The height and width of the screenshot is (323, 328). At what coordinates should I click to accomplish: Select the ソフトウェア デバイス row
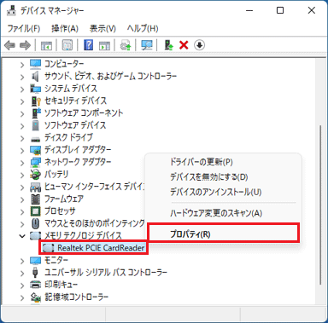pos(75,125)
